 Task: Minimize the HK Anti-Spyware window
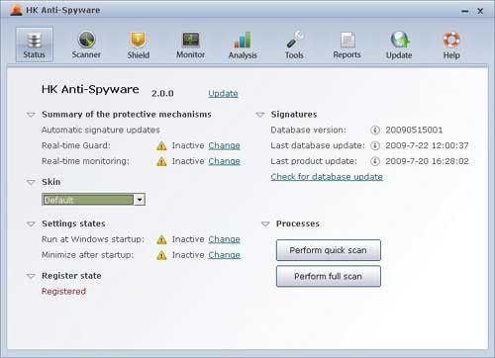point(464,12)
